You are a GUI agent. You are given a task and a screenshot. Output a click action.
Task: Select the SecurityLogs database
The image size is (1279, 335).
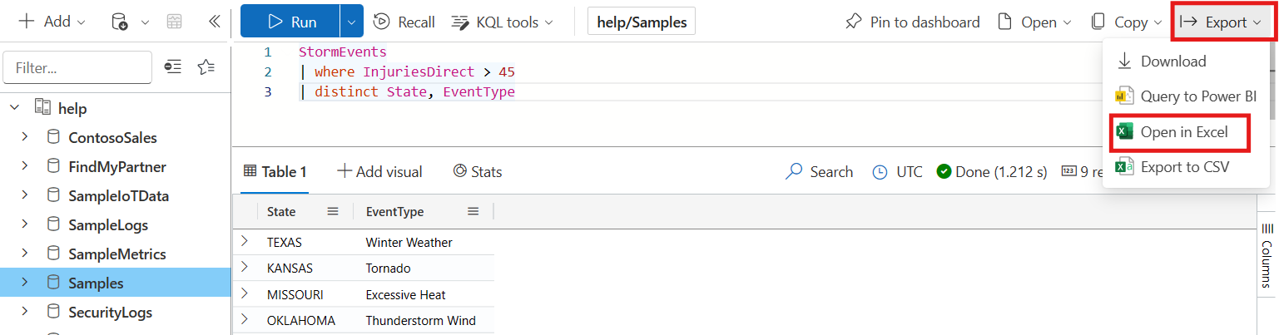pyautogui.click(x=110, y=313)
